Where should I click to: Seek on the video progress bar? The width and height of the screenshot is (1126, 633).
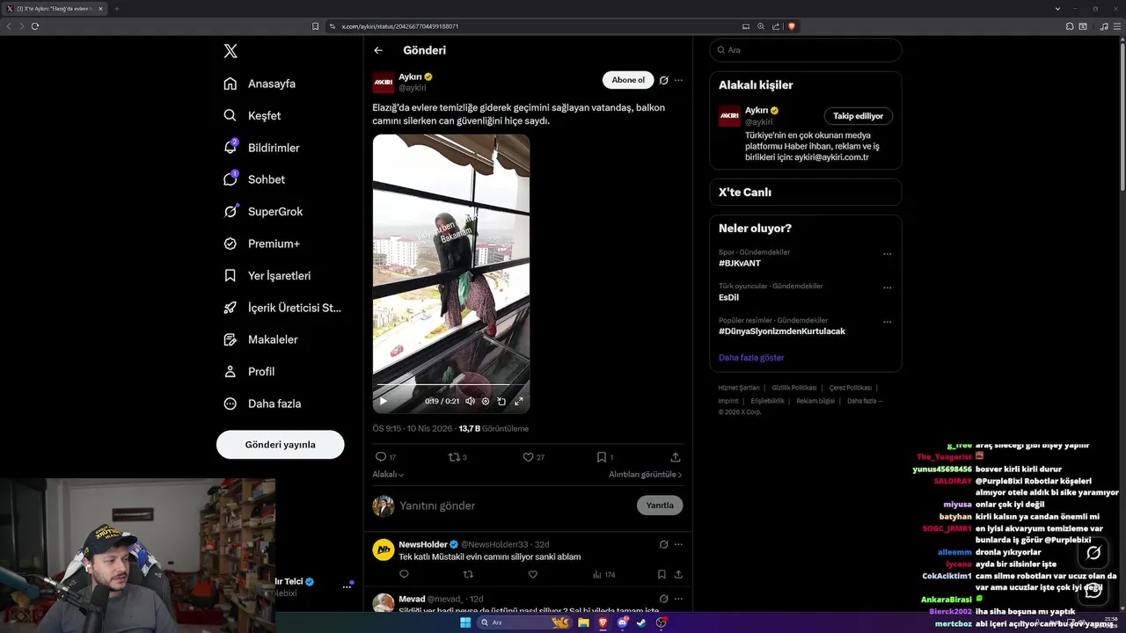[x=450, y=385]
